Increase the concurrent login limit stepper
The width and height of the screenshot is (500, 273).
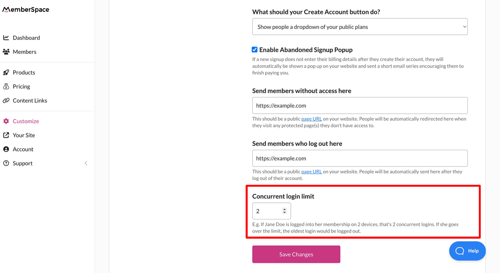[x=284, y=209]
